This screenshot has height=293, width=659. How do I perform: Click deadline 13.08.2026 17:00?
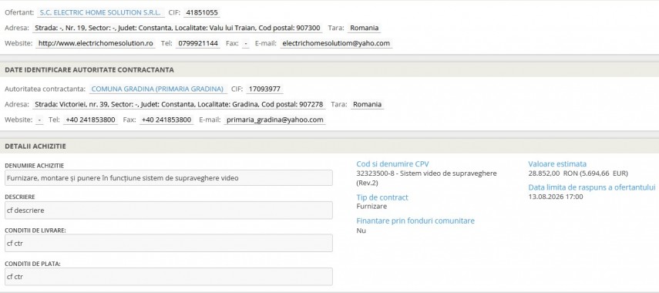[x=556, y=197]
